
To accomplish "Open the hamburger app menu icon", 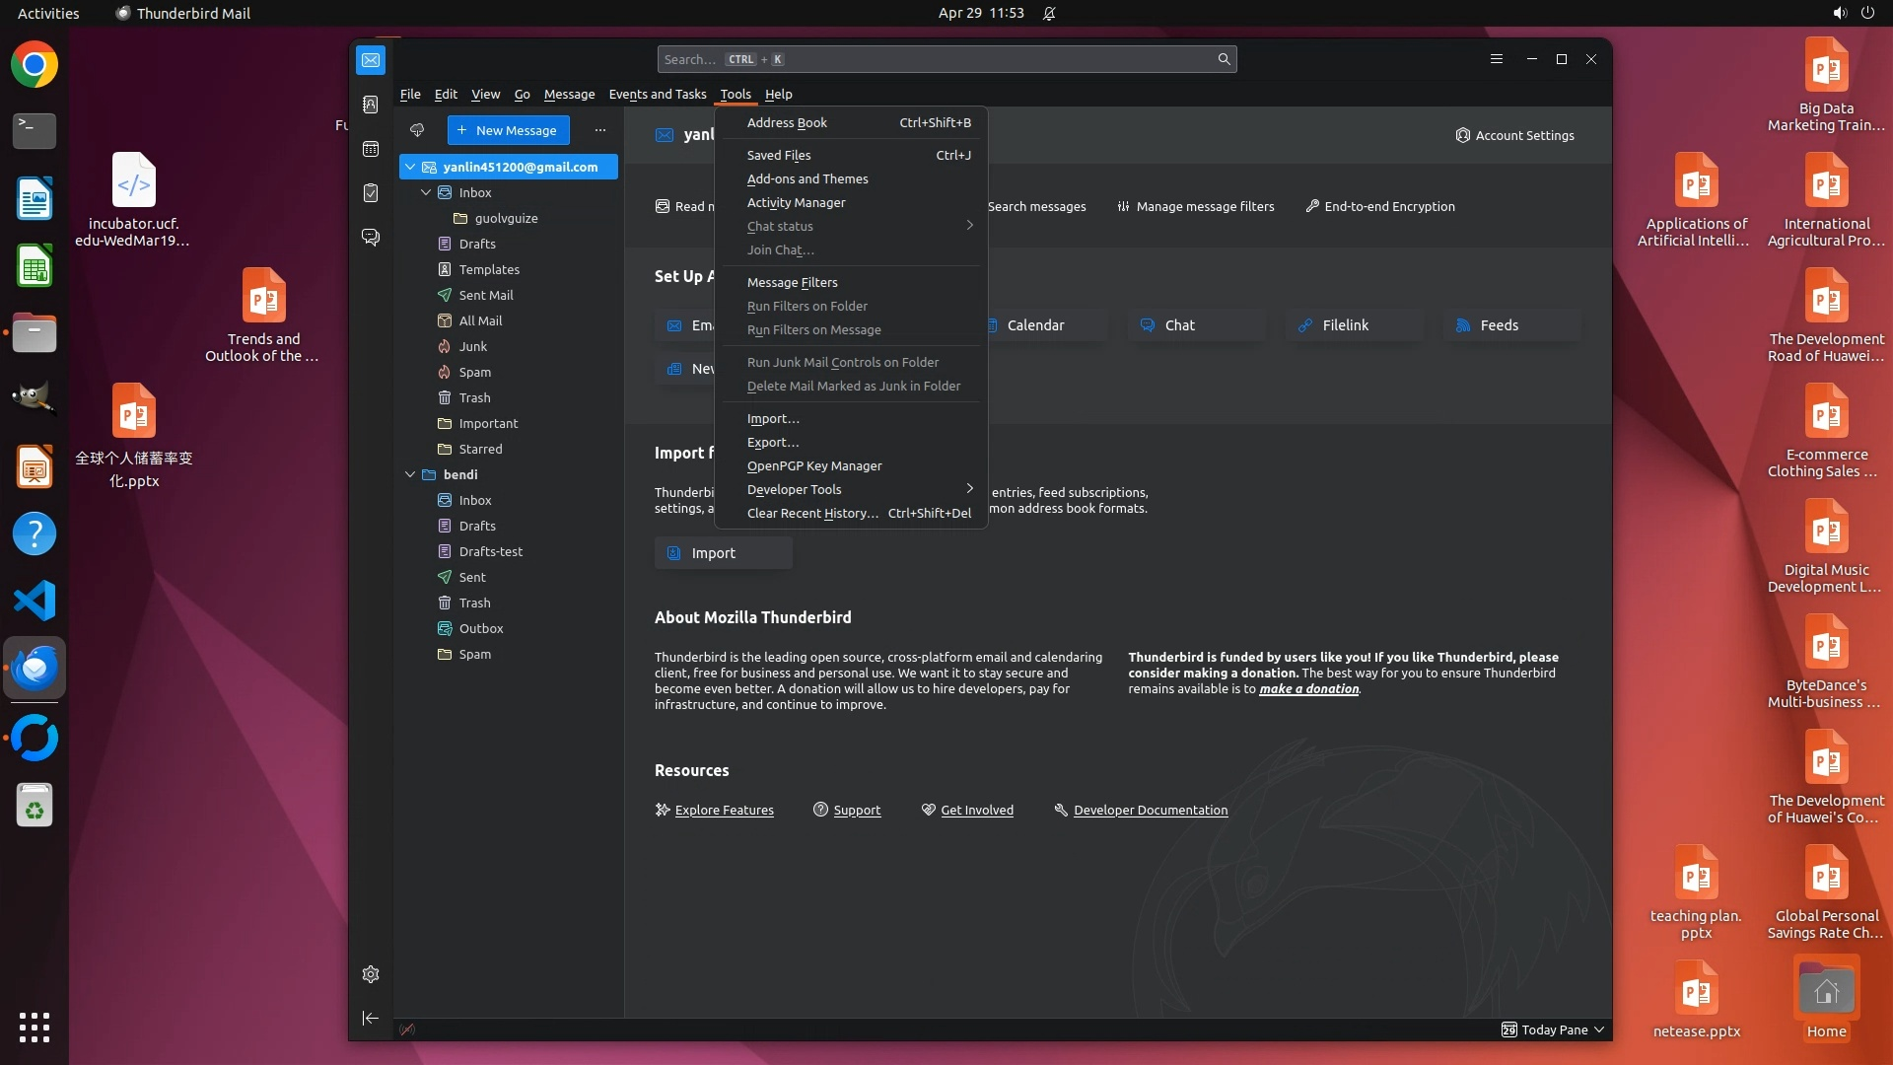I will tap(1496, 59).
